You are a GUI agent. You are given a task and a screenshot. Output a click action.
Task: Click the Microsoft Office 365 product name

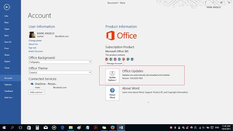point(117,51)
